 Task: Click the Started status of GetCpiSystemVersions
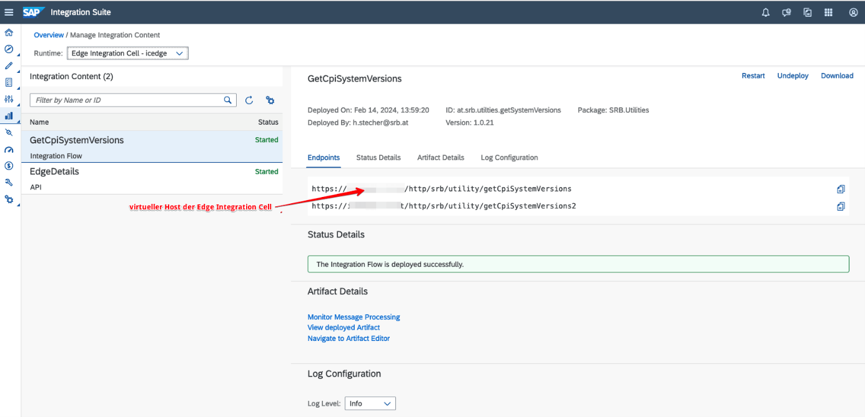tap(267, 140)
